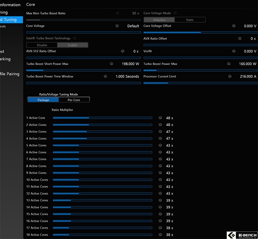Click the 10 Active Cores label

coord(37,180)
